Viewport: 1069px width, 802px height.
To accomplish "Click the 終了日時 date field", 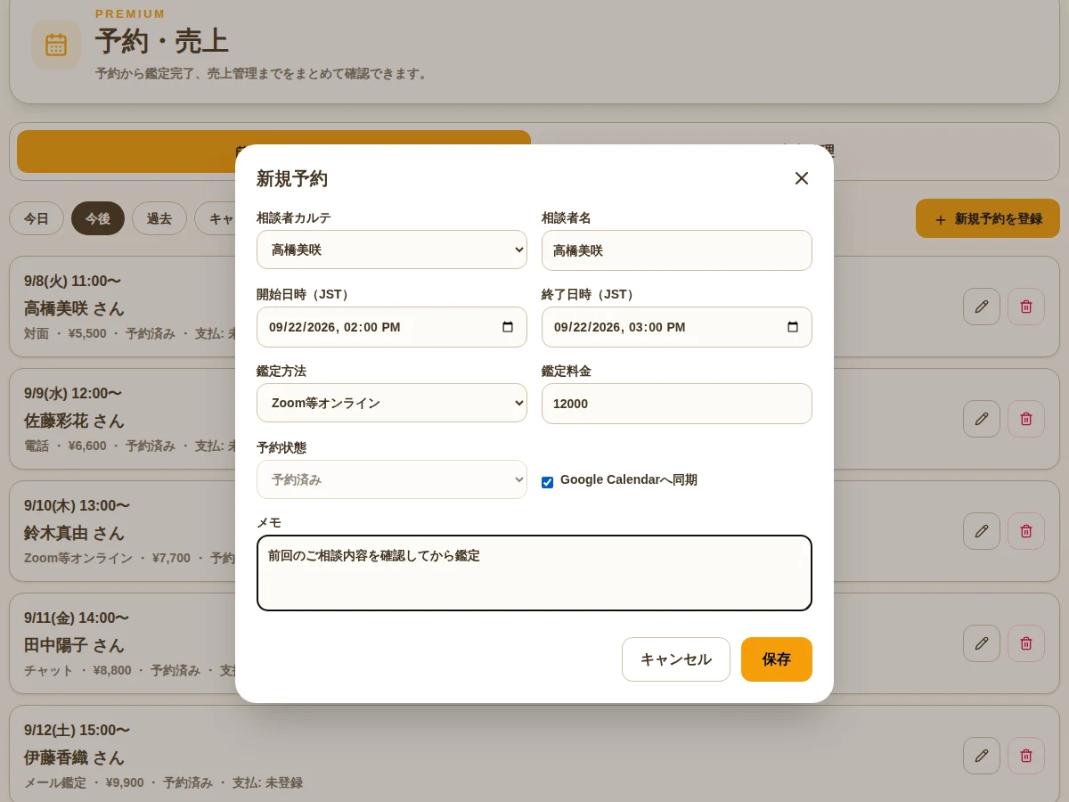I will (x=677, y=327).
